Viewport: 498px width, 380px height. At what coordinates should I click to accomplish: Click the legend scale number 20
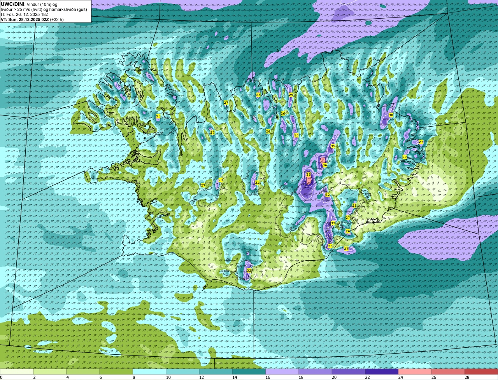coord(334,377)
